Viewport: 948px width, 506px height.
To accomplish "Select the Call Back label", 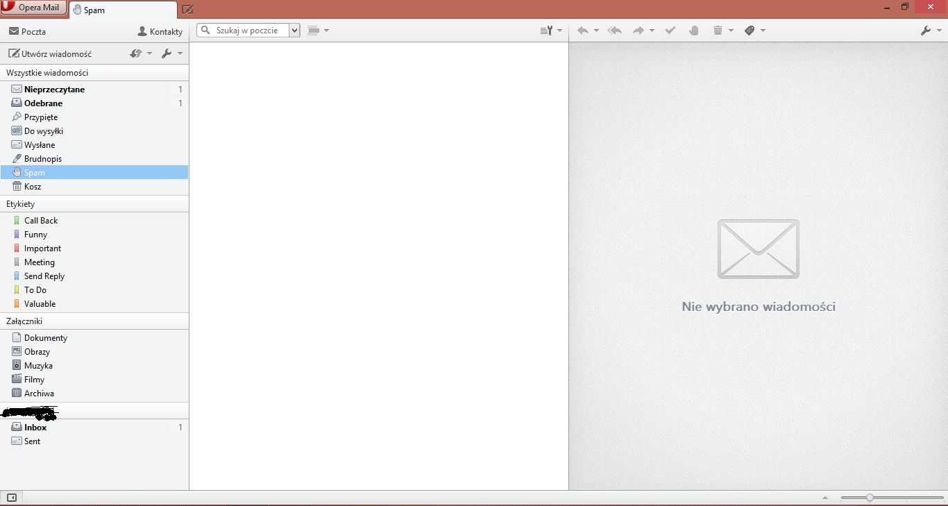I will click(x=94, y=220).
